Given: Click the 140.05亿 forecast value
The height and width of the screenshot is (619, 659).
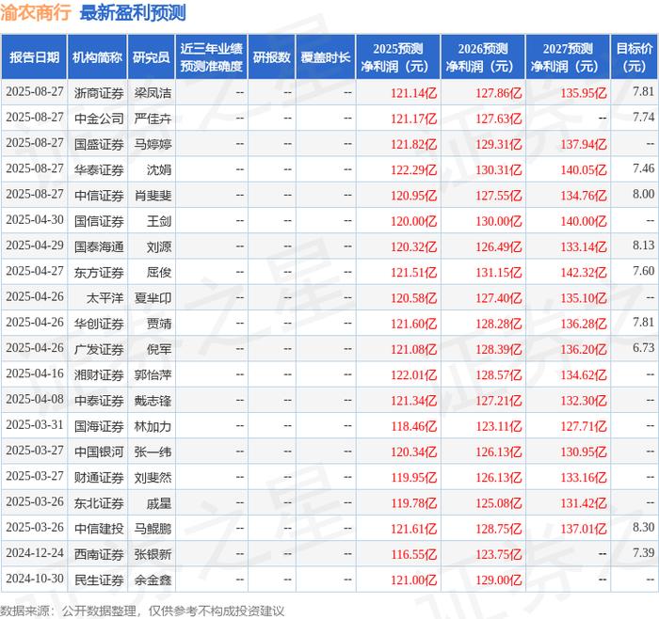Looking at the screenshot, I should pyautogui.click(x=584, y=169).
